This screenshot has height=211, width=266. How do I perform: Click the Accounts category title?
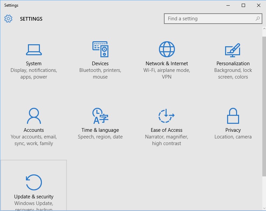coord(34,130)
